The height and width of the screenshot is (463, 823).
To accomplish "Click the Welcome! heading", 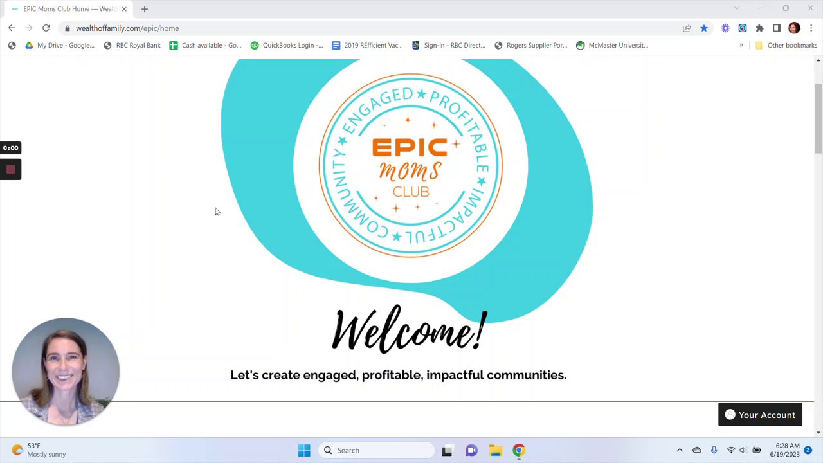I will click(410, 331).
